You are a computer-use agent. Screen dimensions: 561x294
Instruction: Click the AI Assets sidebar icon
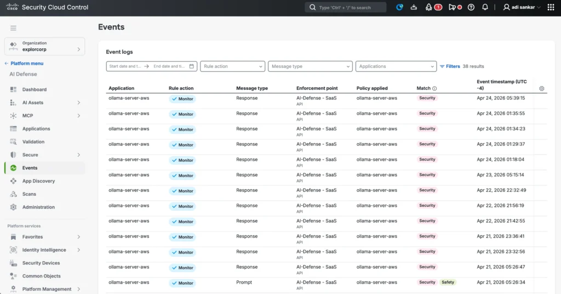[x=13, y=103]
